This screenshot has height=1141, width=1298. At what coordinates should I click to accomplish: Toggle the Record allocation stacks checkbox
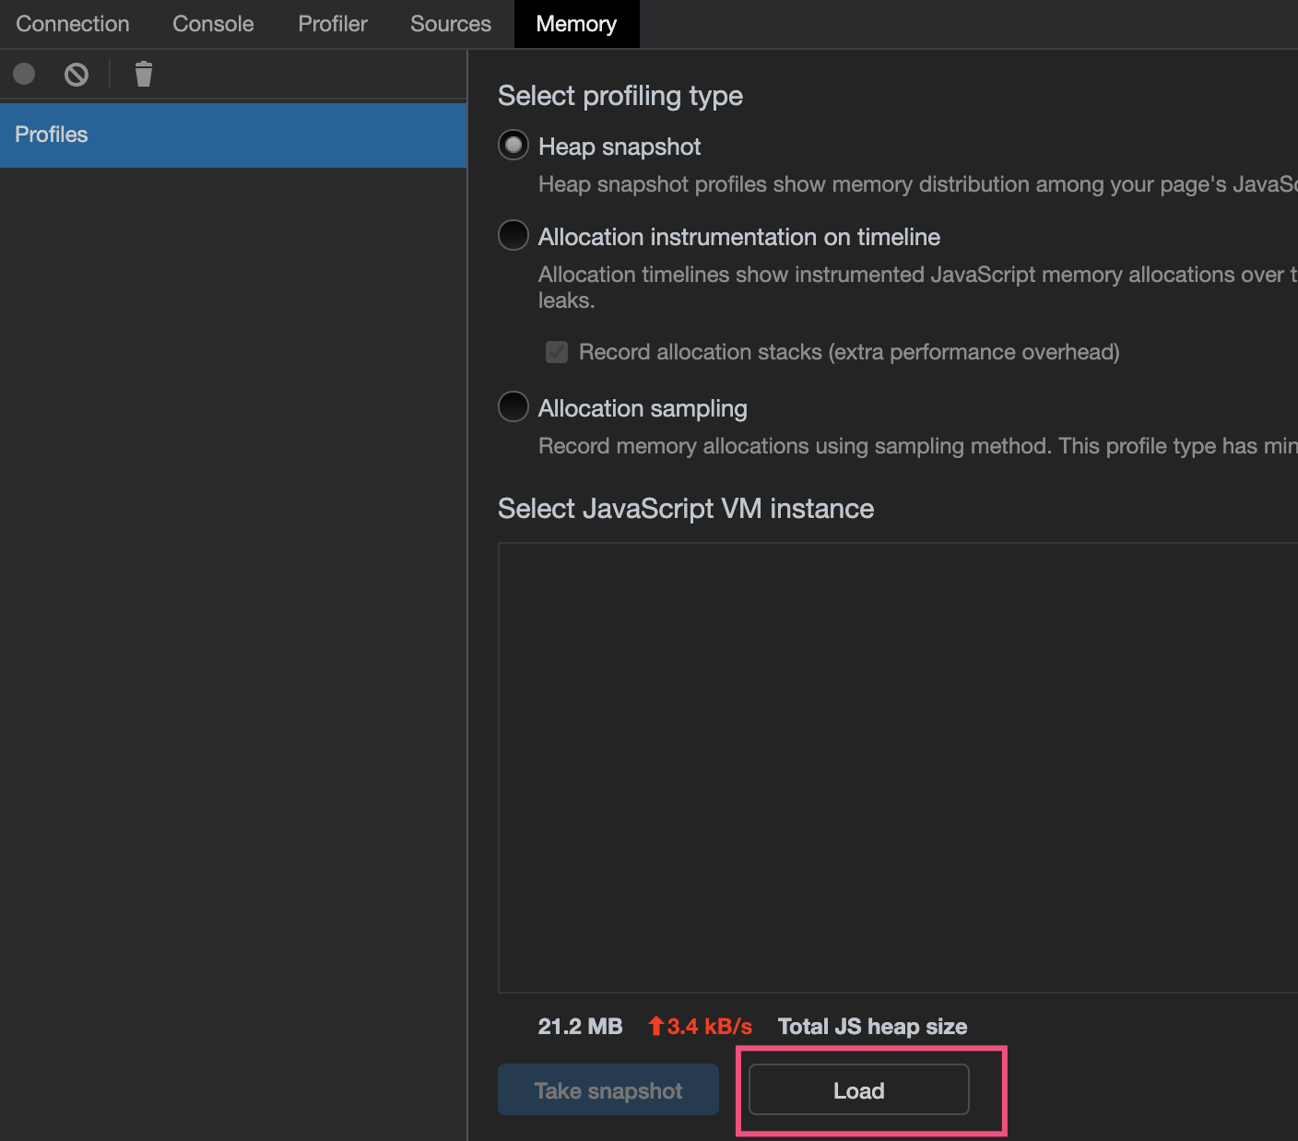[x=557, y=352]
